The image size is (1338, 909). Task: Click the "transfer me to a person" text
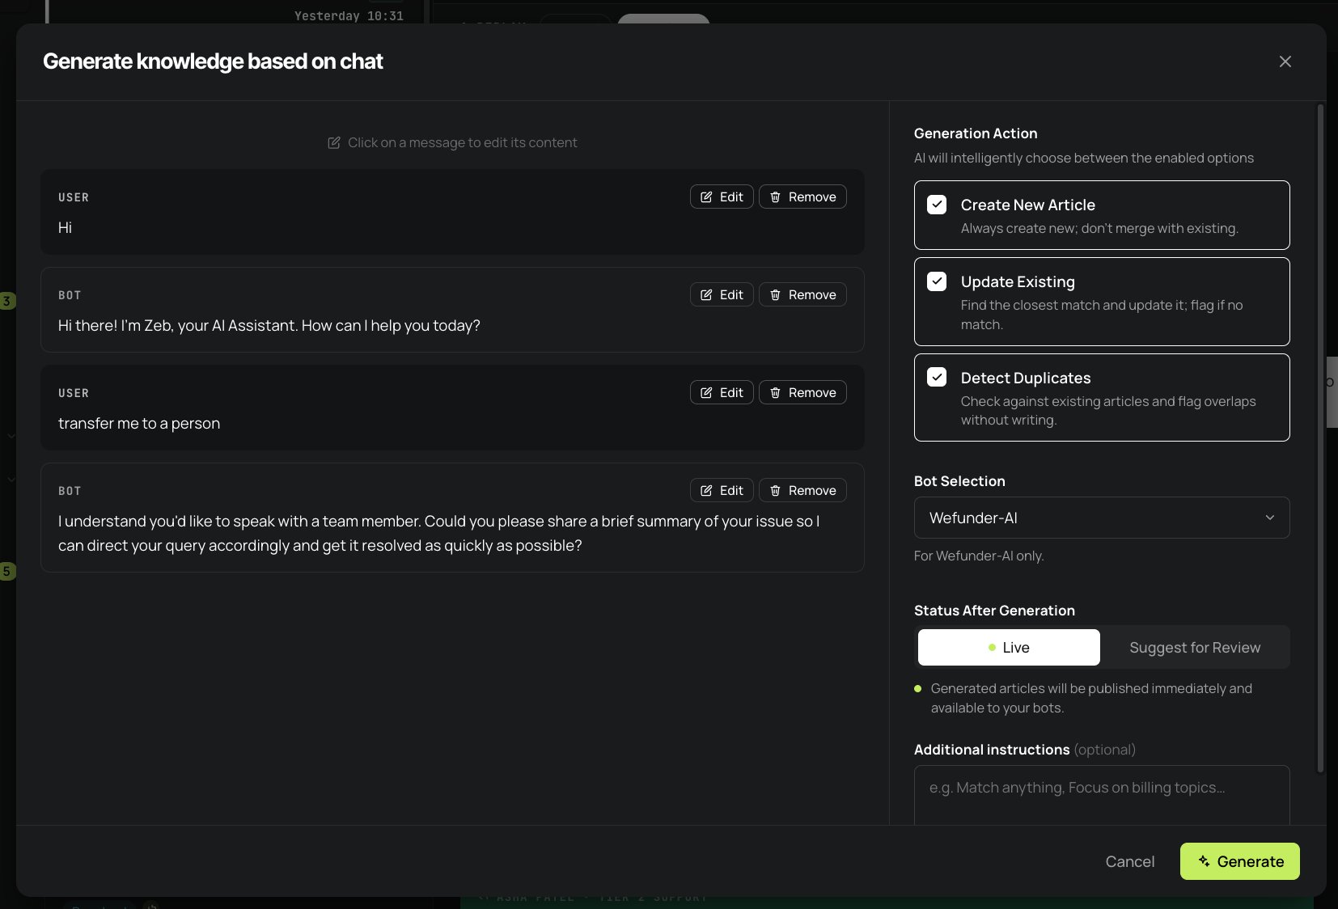[x=139, y=423]
